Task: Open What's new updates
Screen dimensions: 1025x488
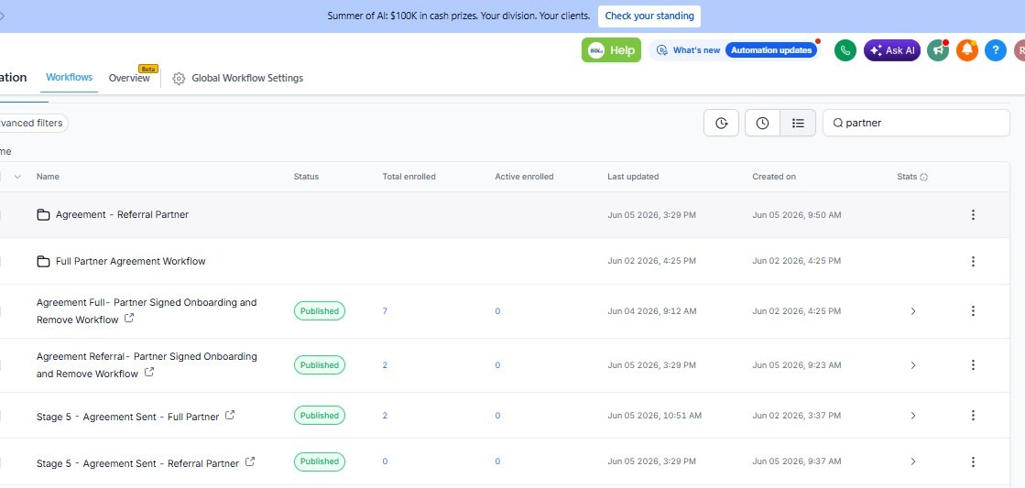Action: pyautogui.click(x=696, y=50)
